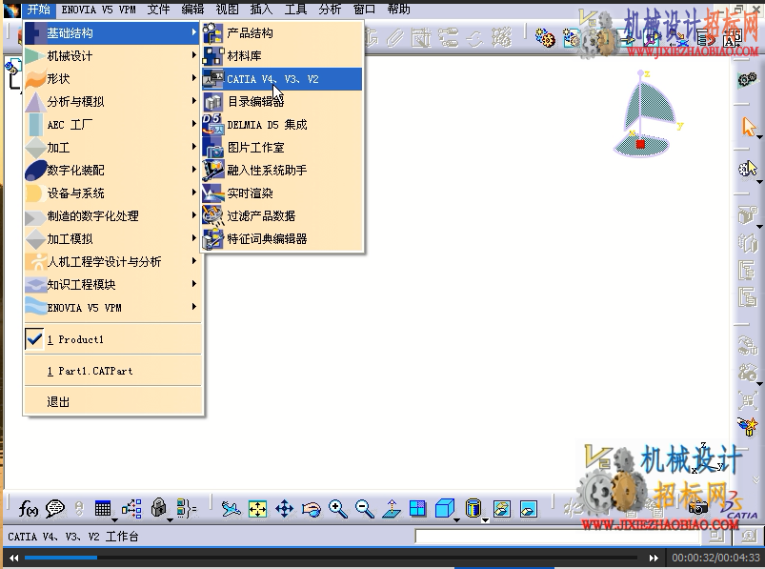The height and width of the screenshot is (569, 765).
Task: Toggle the checked 1 Product1 window entry
Action: (x=112, y=339)
